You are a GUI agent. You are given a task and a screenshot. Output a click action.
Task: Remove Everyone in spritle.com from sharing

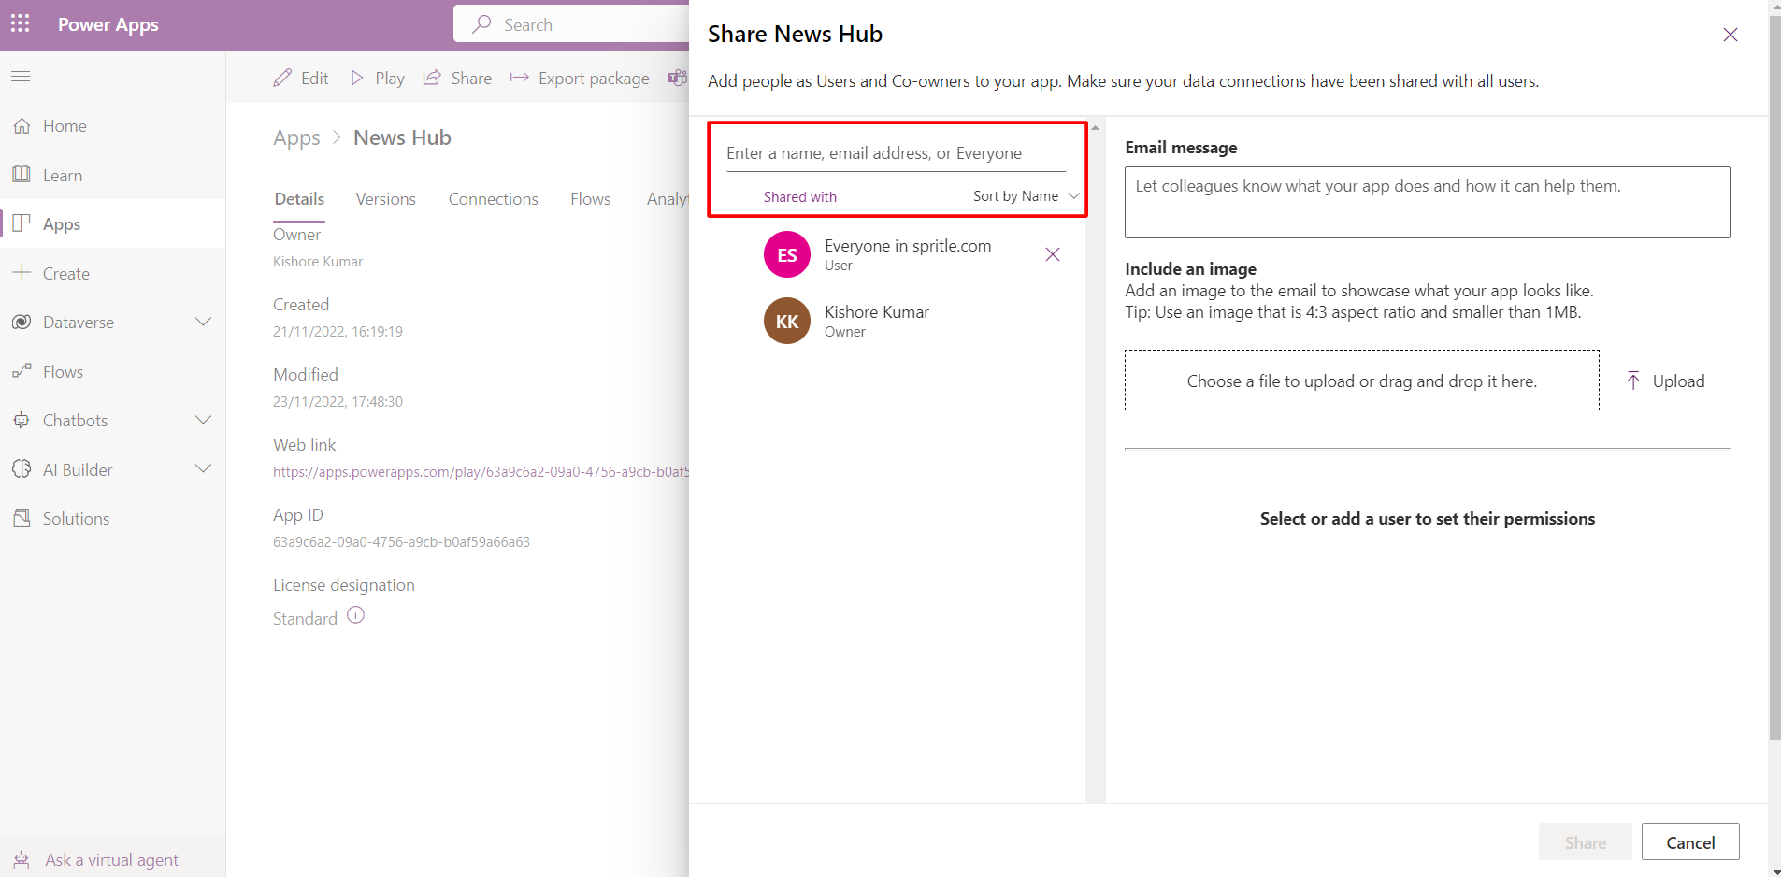point(1053,254)
